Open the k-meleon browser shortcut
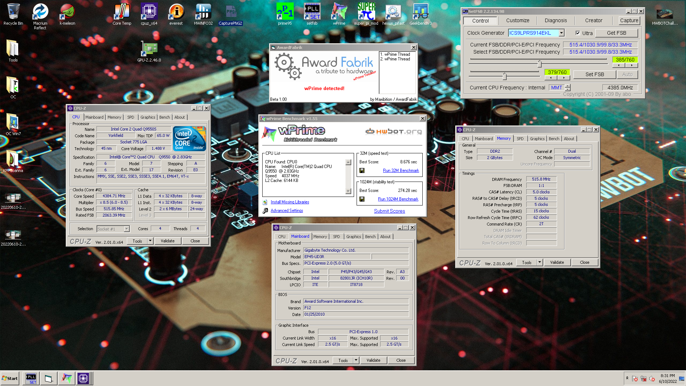This screenshot has height=386, width=686. [x=67, y=14]
